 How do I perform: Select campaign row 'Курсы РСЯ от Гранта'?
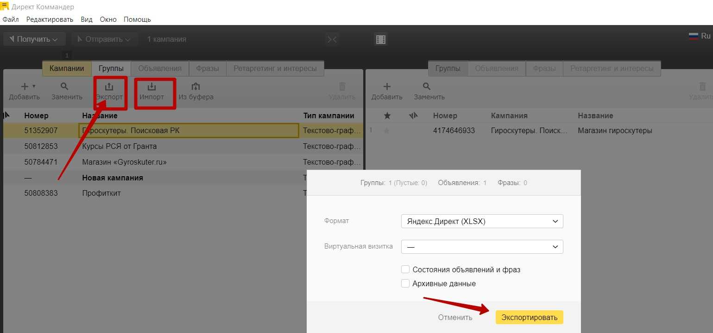[x=120, y=147]
